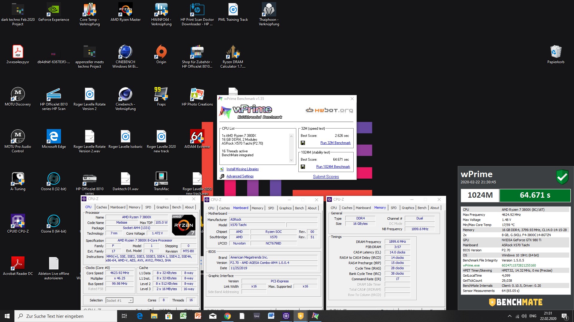Viewport: 574px width, 322px height.
Task: Click Run 32M Benchmark link
Action: pos(335,143)
